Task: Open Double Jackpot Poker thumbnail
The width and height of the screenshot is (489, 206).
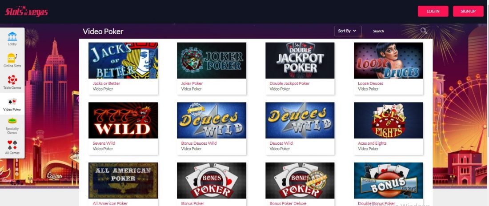Action: 300,60
